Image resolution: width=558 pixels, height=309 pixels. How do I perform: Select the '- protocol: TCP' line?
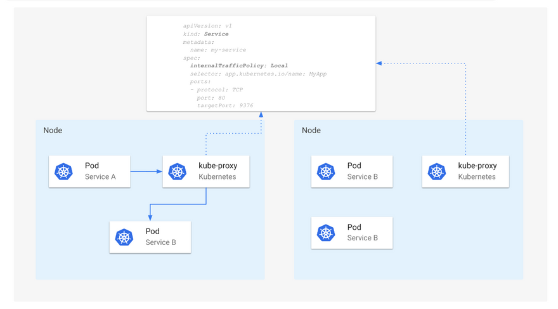pyautogui.click(x=216, y=89)
